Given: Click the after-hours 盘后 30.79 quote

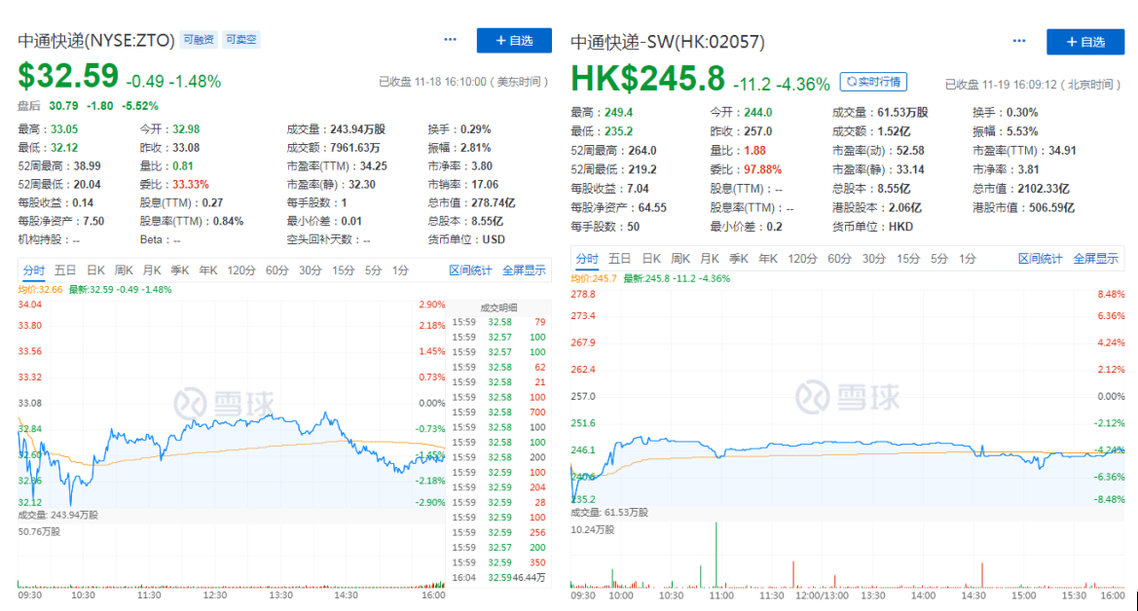Looking at the screenshot, I should 88,105.
